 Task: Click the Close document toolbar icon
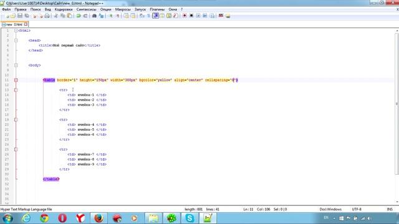tap(35, 16)
